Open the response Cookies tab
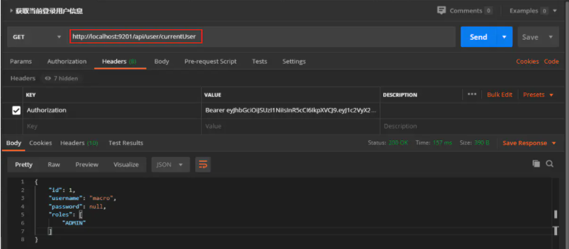Screen dimensions: 569x249 41,143
